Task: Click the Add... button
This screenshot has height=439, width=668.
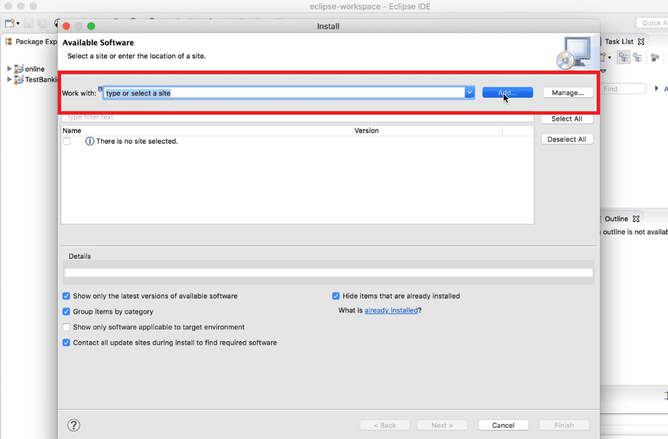Action: [x=508, y=93]
